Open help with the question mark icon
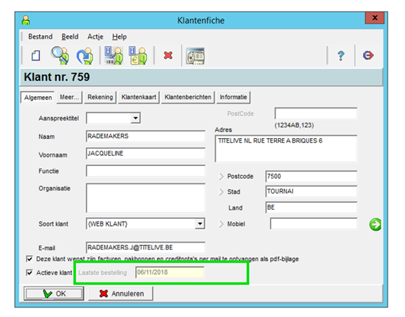 (x=341, y=56)
